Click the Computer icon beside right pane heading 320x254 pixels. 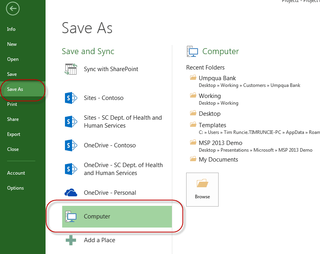coord(192,51)
